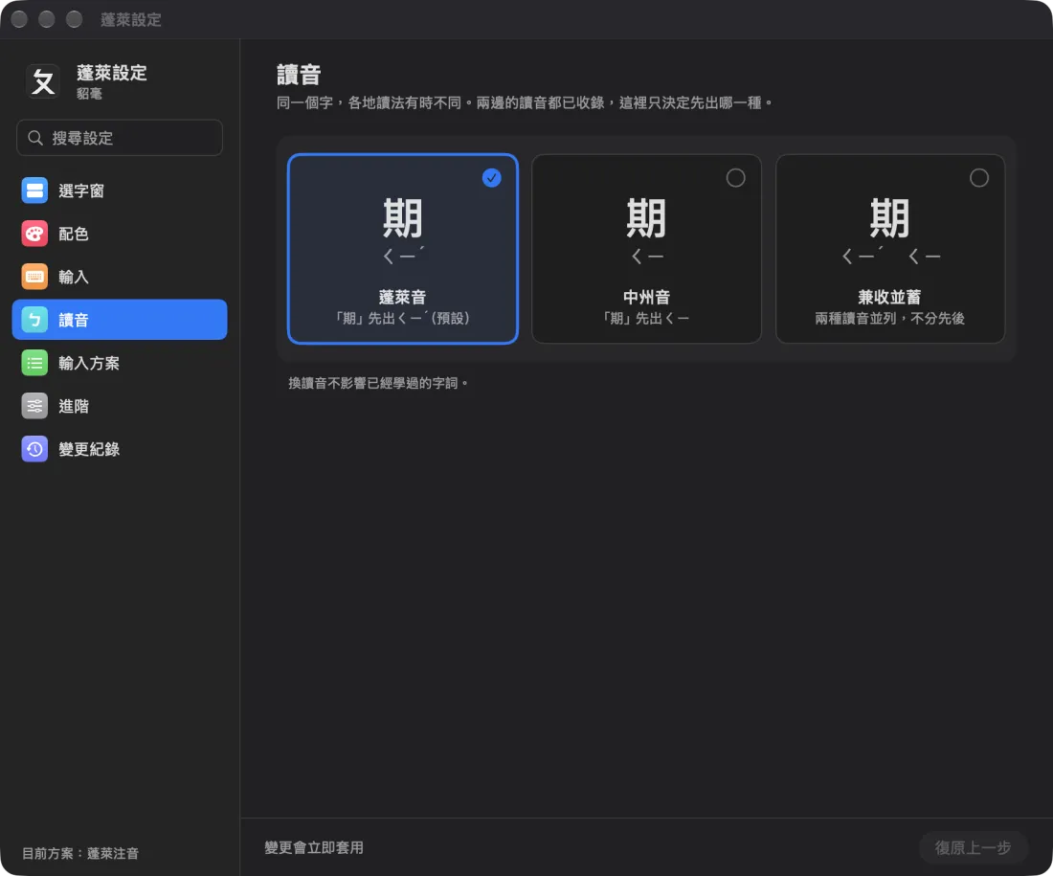Click the window close button
This screenshot has height=876, width=1053.
[19, 19]
